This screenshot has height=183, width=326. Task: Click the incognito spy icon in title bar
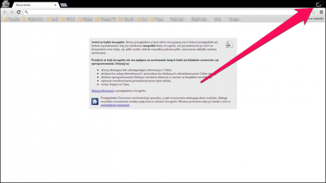pos(6,4)
